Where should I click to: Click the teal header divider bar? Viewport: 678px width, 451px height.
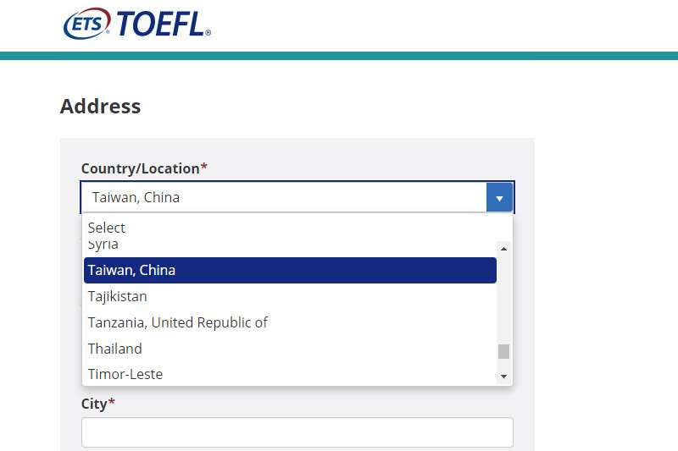tap(339, 56)
